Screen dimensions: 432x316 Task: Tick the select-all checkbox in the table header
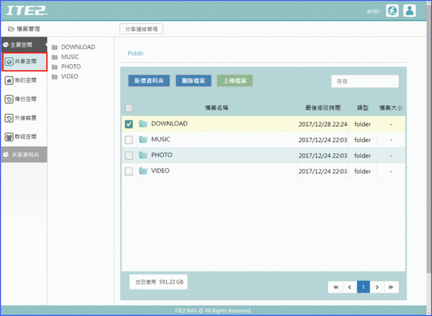click(x=129, y=108)
